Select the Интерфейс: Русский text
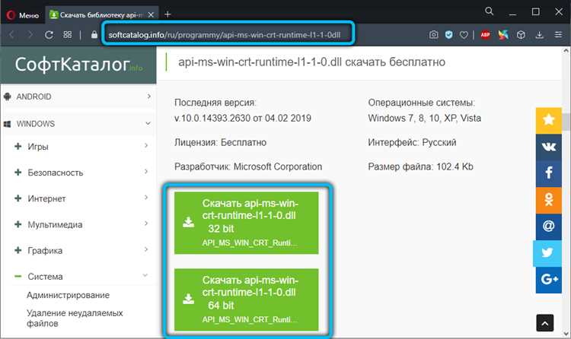 [412, 142]
